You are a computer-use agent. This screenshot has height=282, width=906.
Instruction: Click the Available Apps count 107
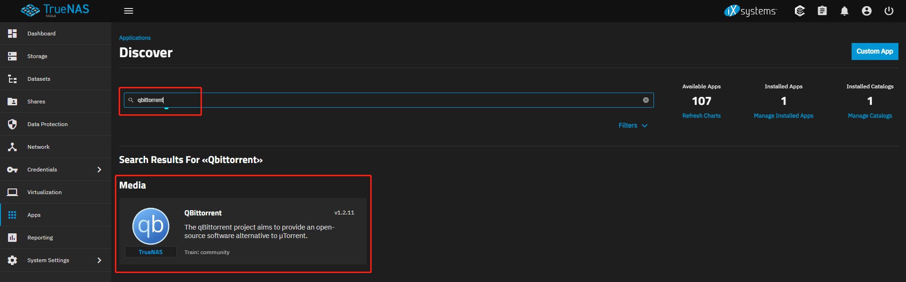click(x=701, y=101)
